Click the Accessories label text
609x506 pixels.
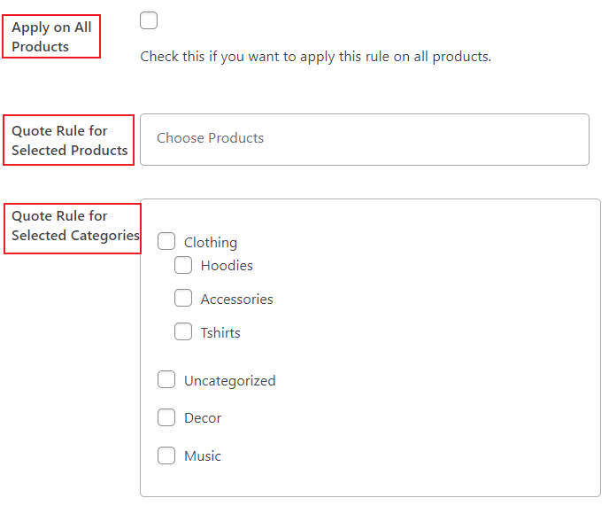237,300
